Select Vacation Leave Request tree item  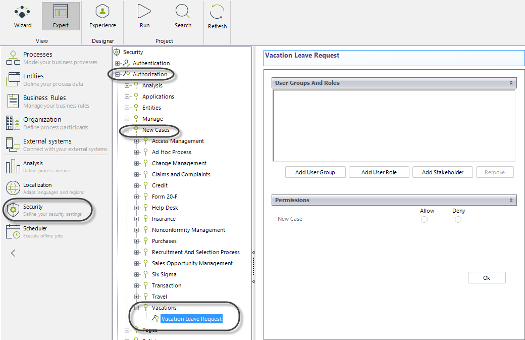191,319
